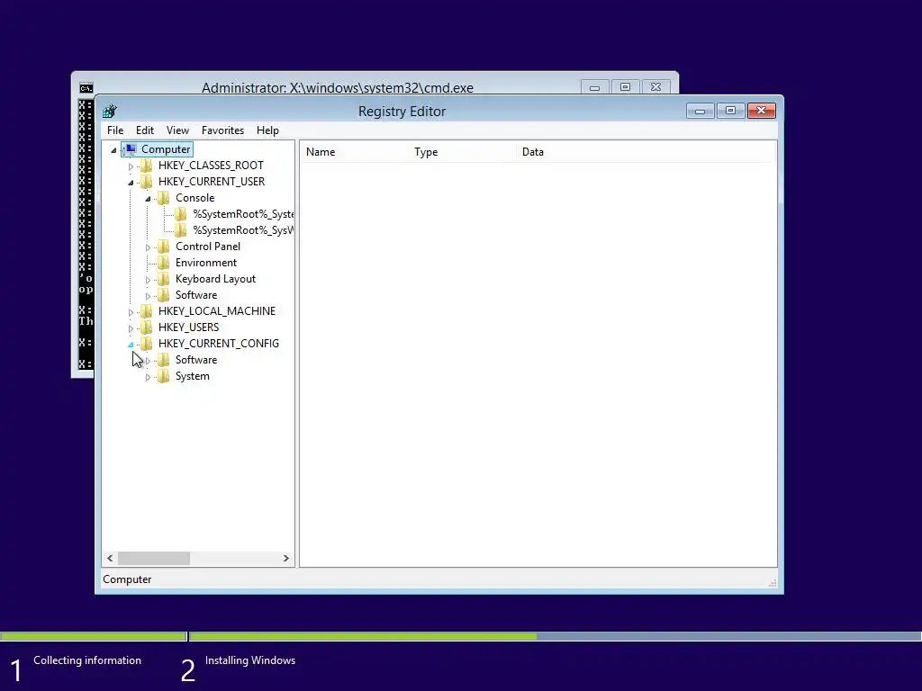Click the Registry Editor resize grip
Screen dimensions: 922x691
point(772,582)
